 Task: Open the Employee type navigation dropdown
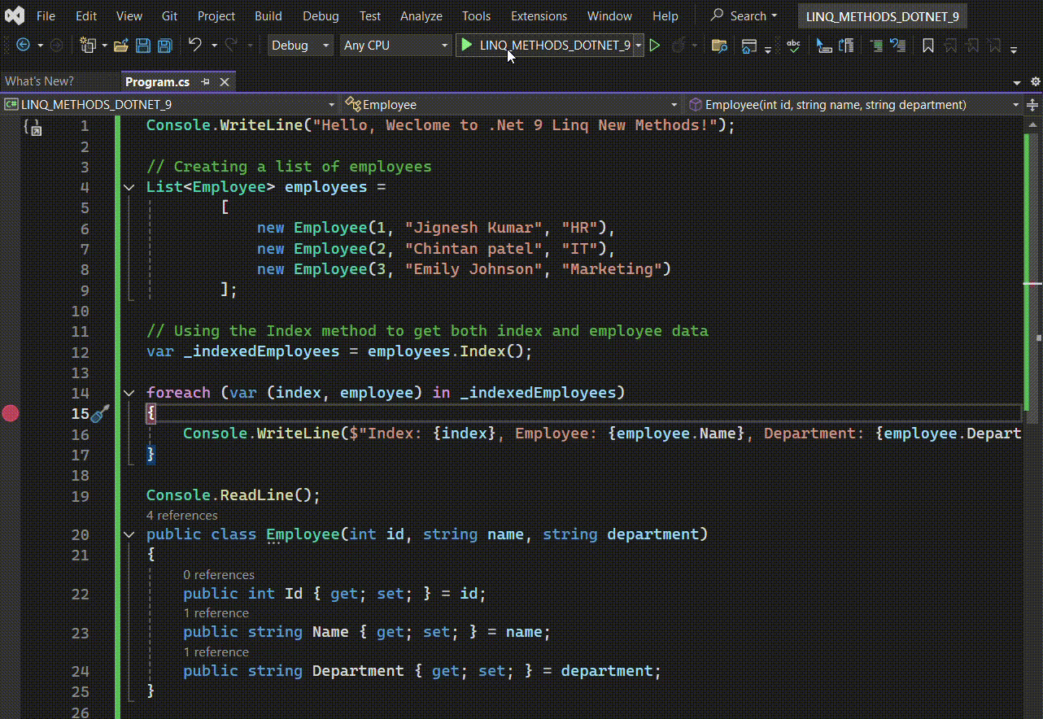click(x=674, y=104)
